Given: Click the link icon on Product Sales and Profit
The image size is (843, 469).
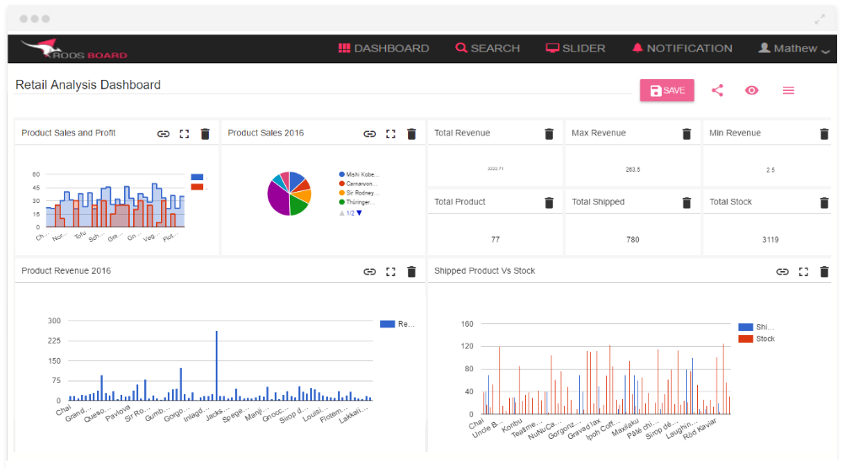Looking at the screenshot, I should (x=164, y=134).
